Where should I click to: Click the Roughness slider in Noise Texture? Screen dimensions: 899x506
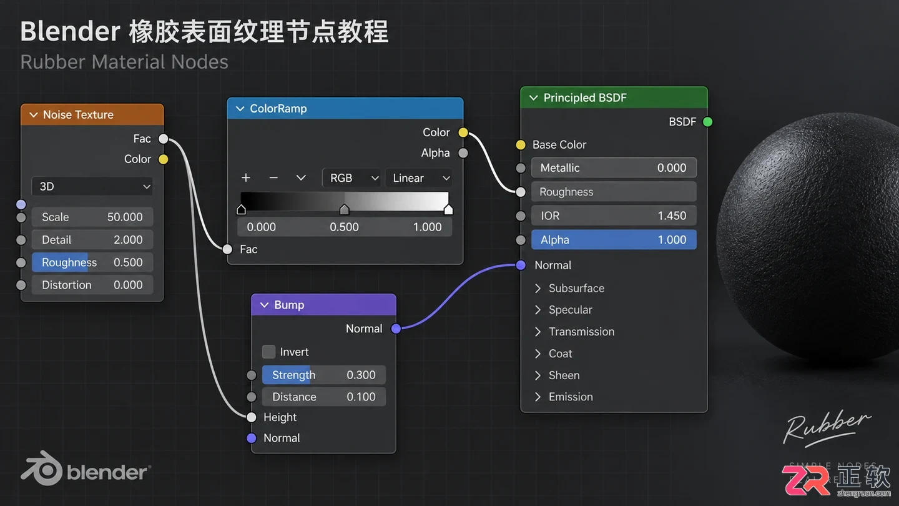tap(92, 262)
